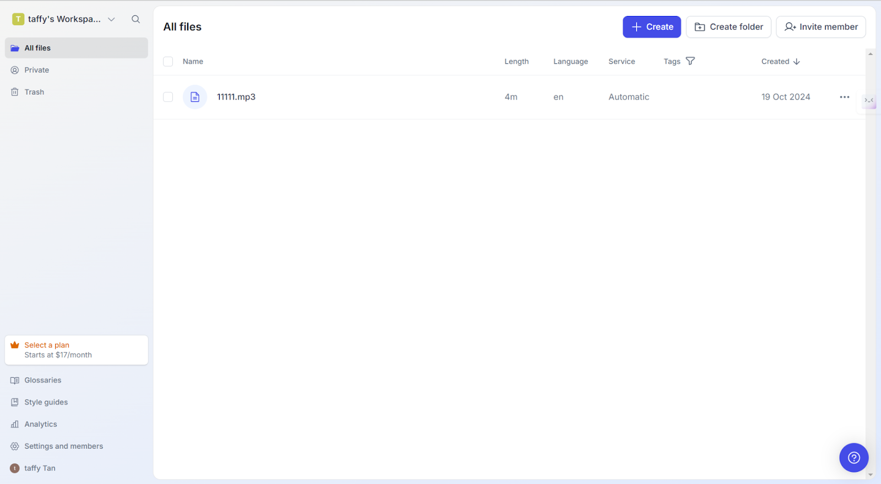Click the workspace avatar letter T
Screen dimensions: 881x484
pos(18,19)
